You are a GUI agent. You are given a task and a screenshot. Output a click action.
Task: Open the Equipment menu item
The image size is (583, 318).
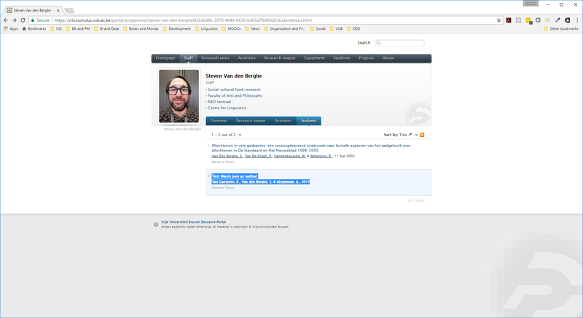tap(314, 58)
